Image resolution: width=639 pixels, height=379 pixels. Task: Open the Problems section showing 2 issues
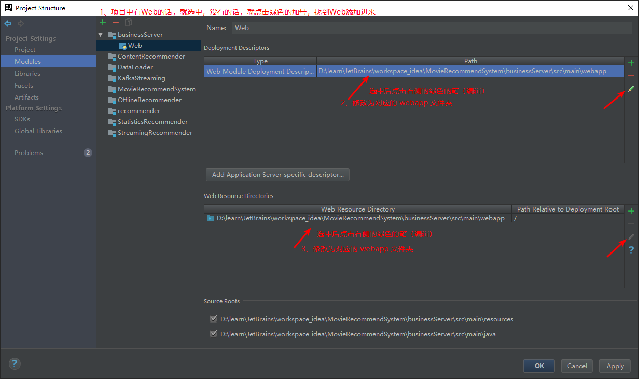pyautogui.click(x=29, y=152)
